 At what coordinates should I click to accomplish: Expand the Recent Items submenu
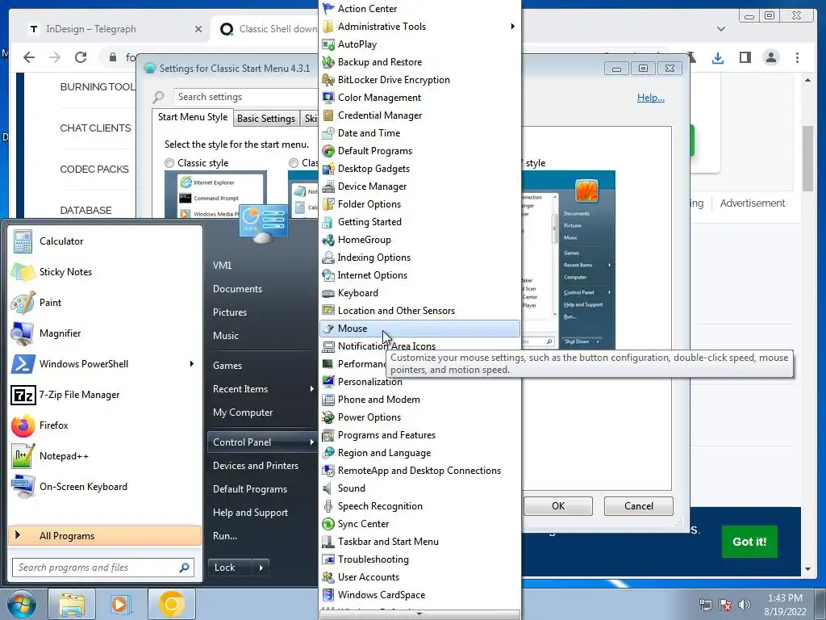(x=312, y=389)
